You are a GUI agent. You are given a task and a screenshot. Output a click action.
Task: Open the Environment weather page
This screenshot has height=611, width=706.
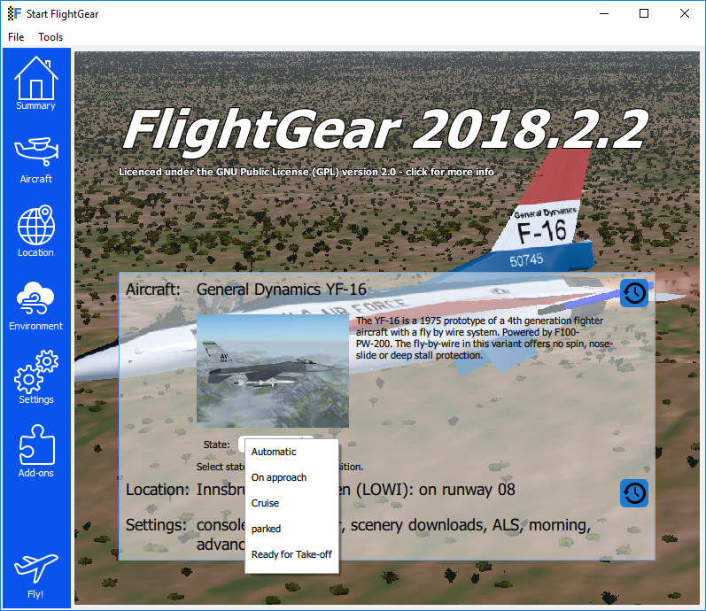pos(36,306)
